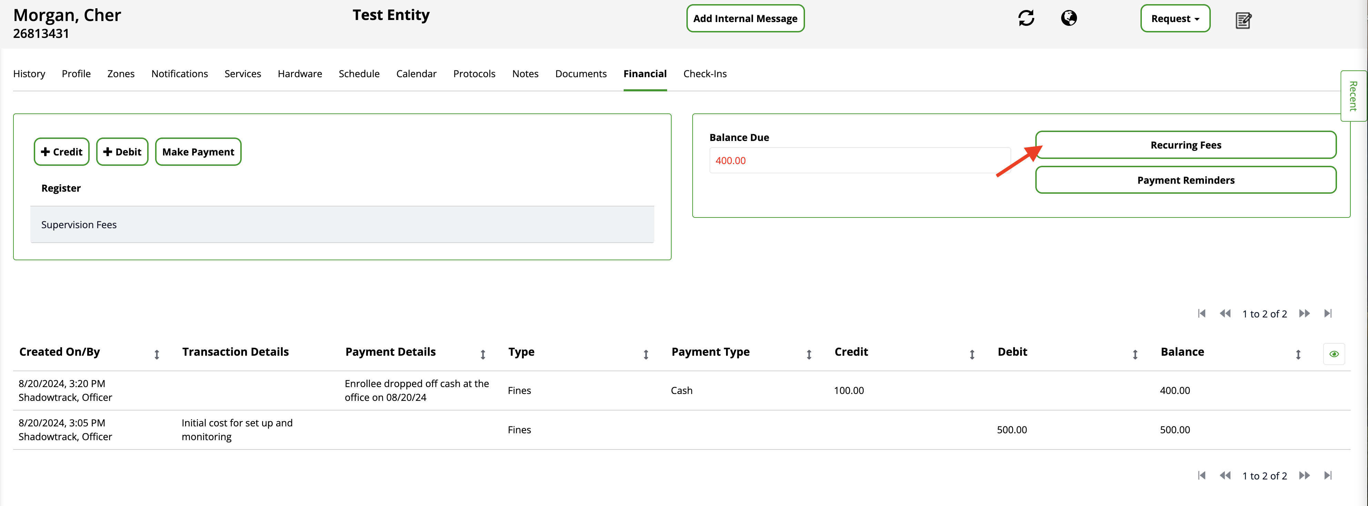
Task: Sort by Debit column
Action: pyautogui.click(x=1135, y=354)
